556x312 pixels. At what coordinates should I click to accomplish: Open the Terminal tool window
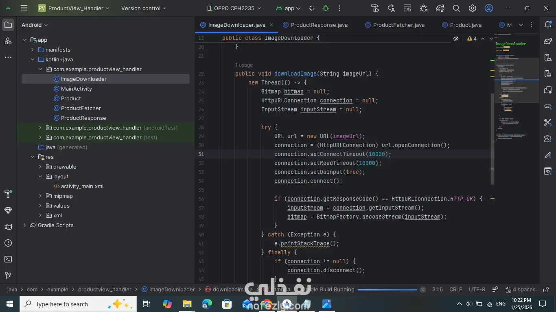click(x=8, y=259)
